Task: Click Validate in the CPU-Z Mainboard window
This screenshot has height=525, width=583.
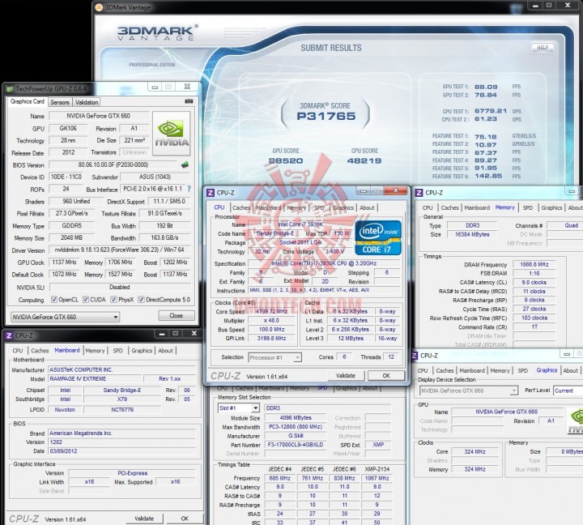Action: [x=144, y=519]
